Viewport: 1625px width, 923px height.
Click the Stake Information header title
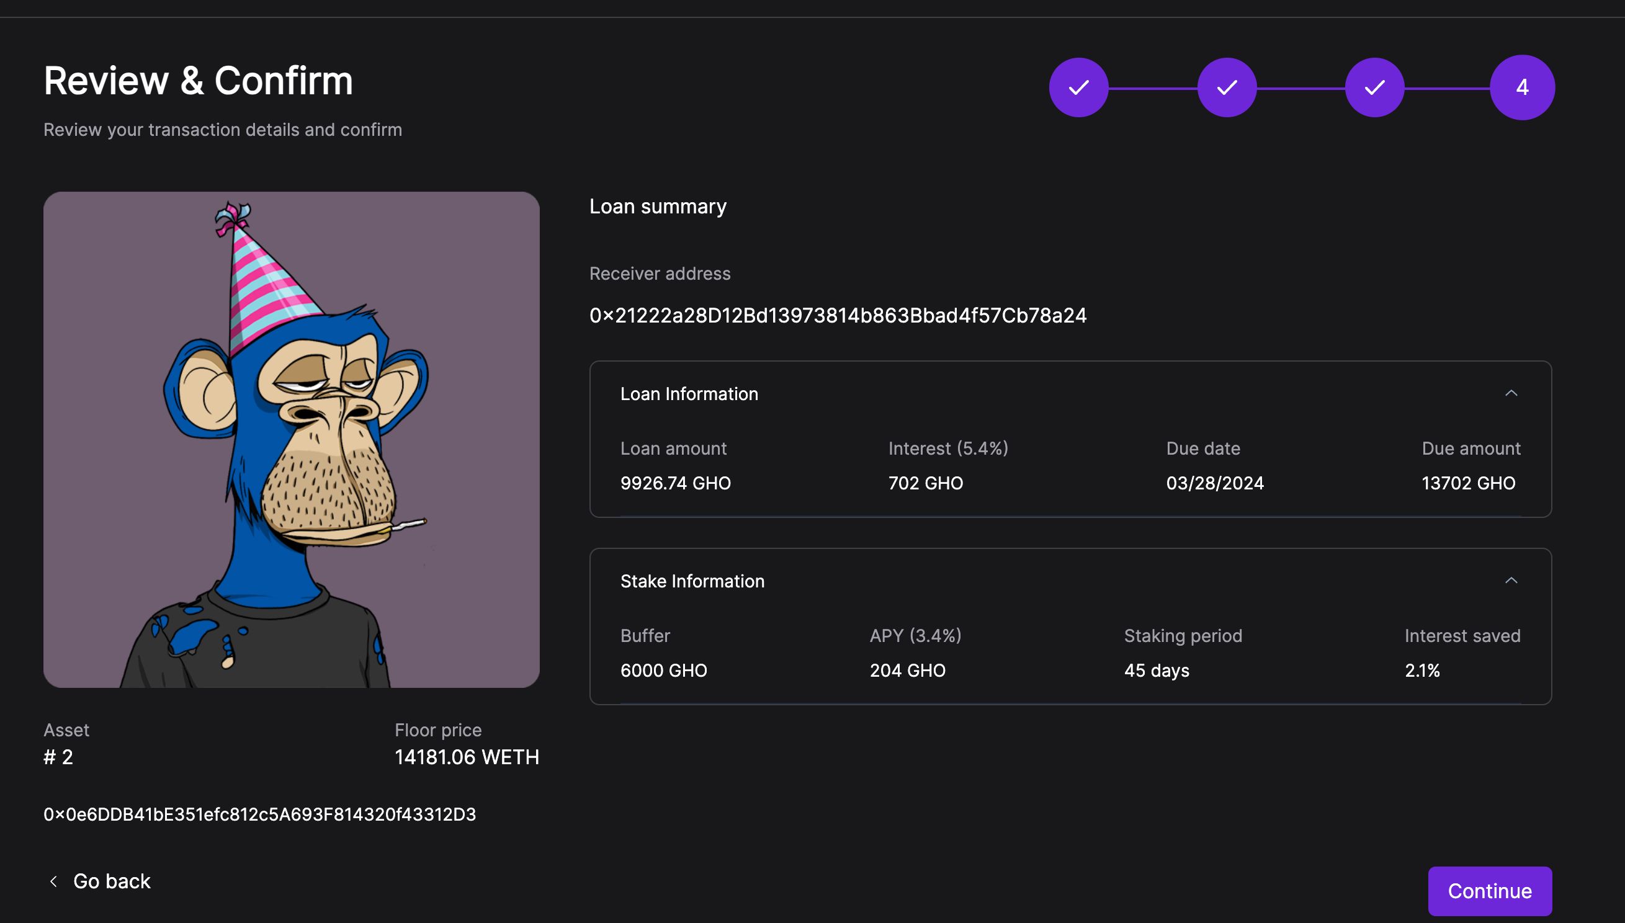pos(692,581)
